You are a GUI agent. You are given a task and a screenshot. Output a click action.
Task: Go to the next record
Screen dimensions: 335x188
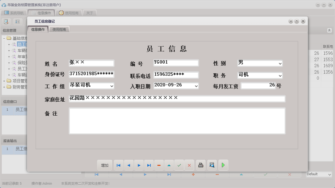click(139, 165)
